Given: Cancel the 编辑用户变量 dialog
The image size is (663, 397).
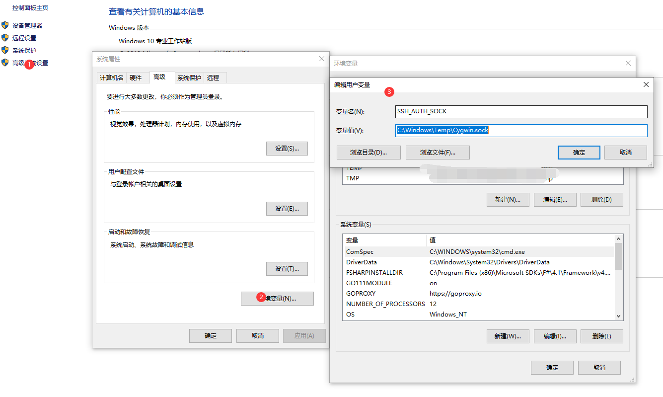Looking at the screenshot, I should (x=626, y=153).
